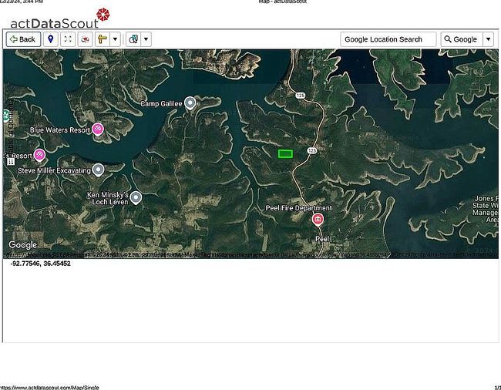This screenshot has width=501, height=390.
Task: Open the measure tool dropdown arrow
Action: point(116,39)
